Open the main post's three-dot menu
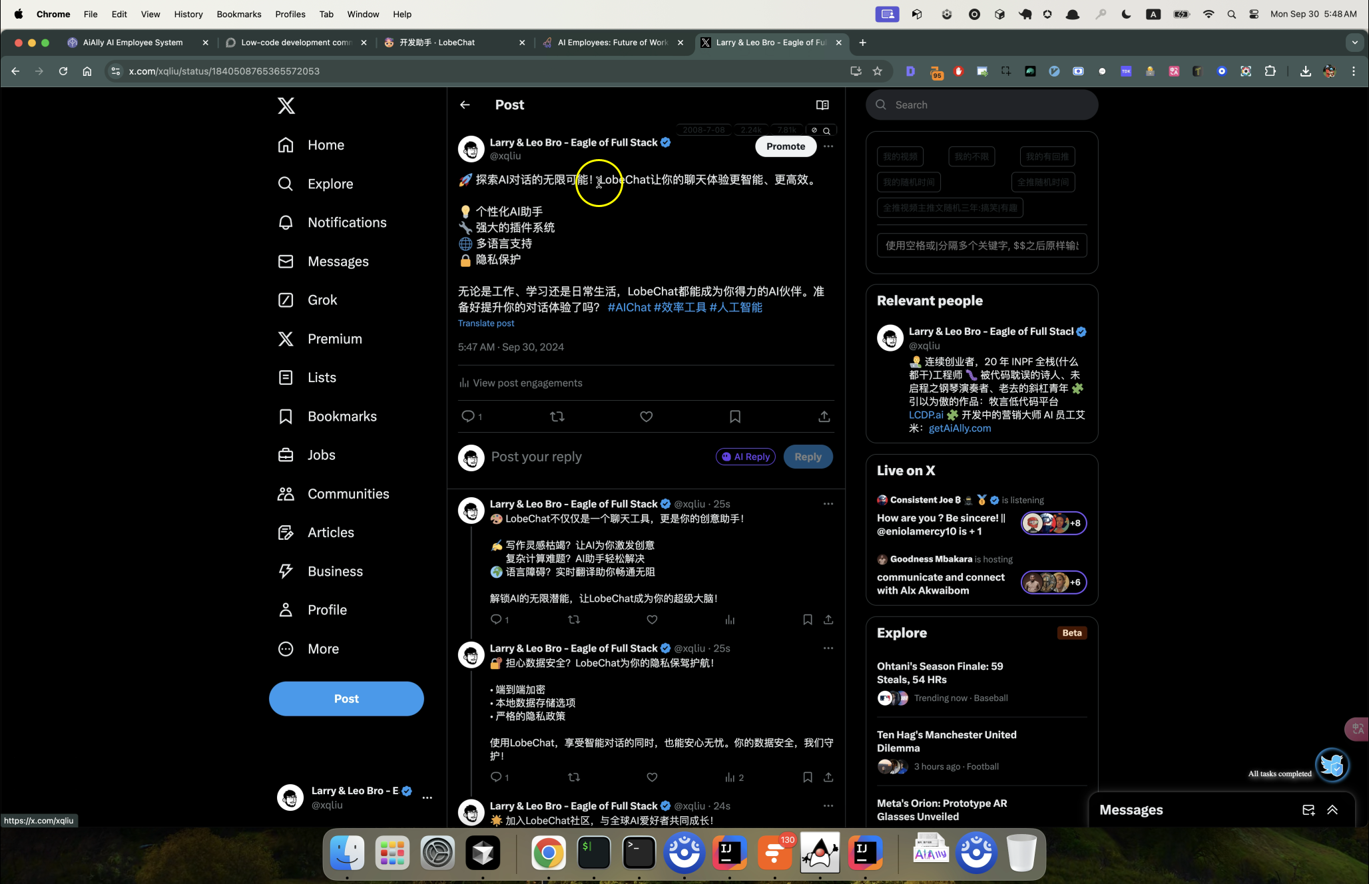The height and width of the screenshot is (884, 1369). 828,146
